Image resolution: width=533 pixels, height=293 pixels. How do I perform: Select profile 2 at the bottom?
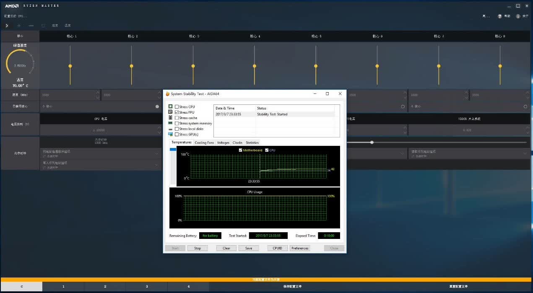(x=105, y=287)
